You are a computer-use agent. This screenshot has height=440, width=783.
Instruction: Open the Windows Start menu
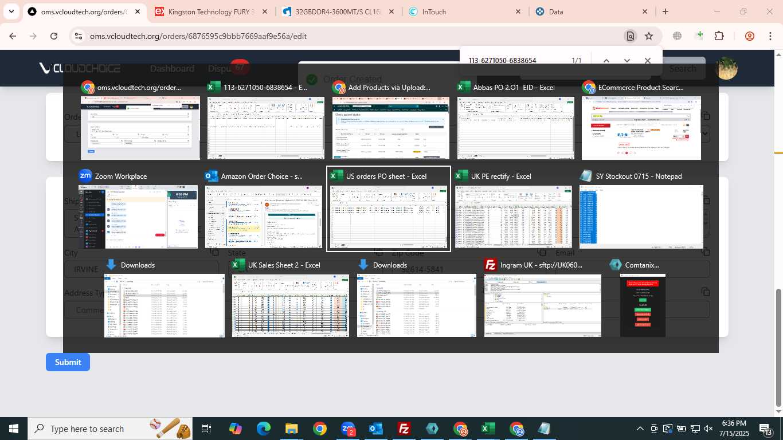tap(14, 429)
